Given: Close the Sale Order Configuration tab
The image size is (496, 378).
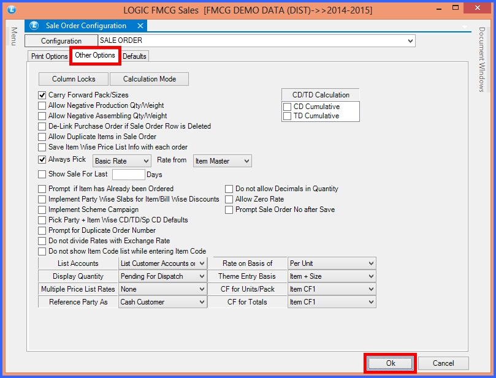Looking at the screenshot, I should coord(140,26).
